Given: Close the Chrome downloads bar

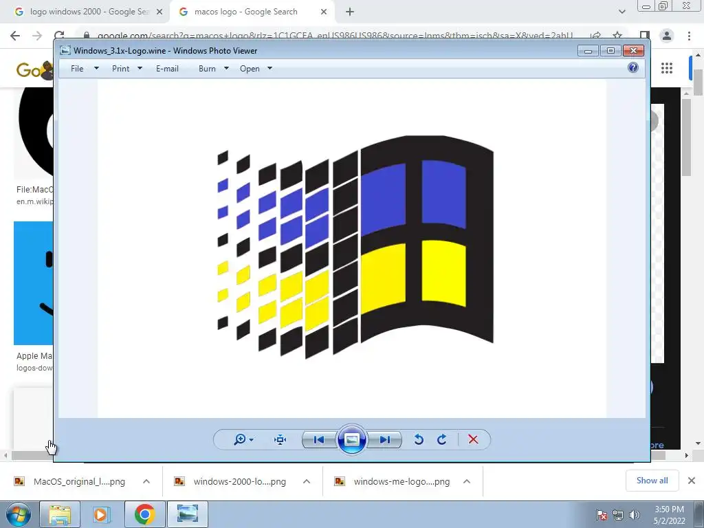Looking at the screenshot, I should [x=692, y=481].
